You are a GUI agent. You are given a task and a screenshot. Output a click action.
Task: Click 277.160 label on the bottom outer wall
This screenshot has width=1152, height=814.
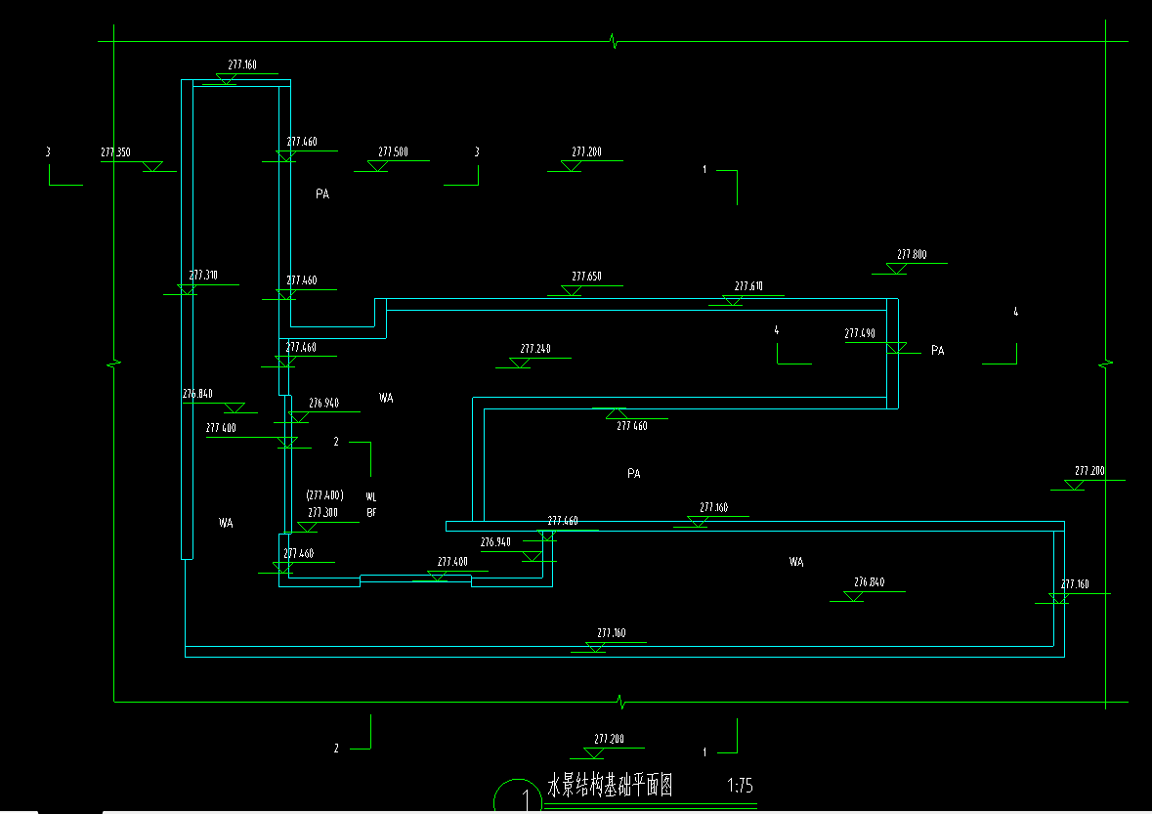click(612, 632)
